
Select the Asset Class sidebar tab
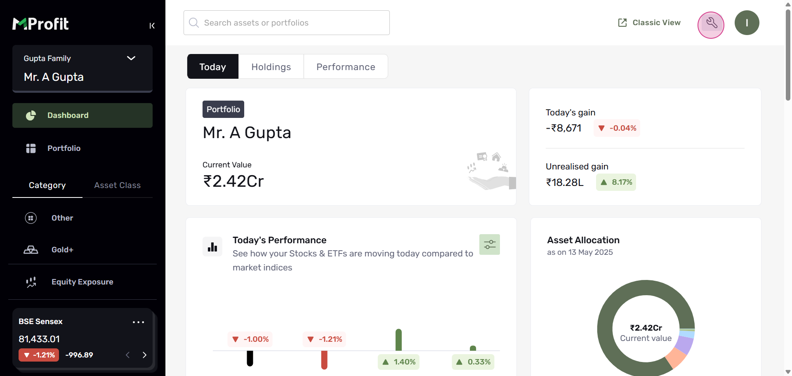tap(117, 186)
